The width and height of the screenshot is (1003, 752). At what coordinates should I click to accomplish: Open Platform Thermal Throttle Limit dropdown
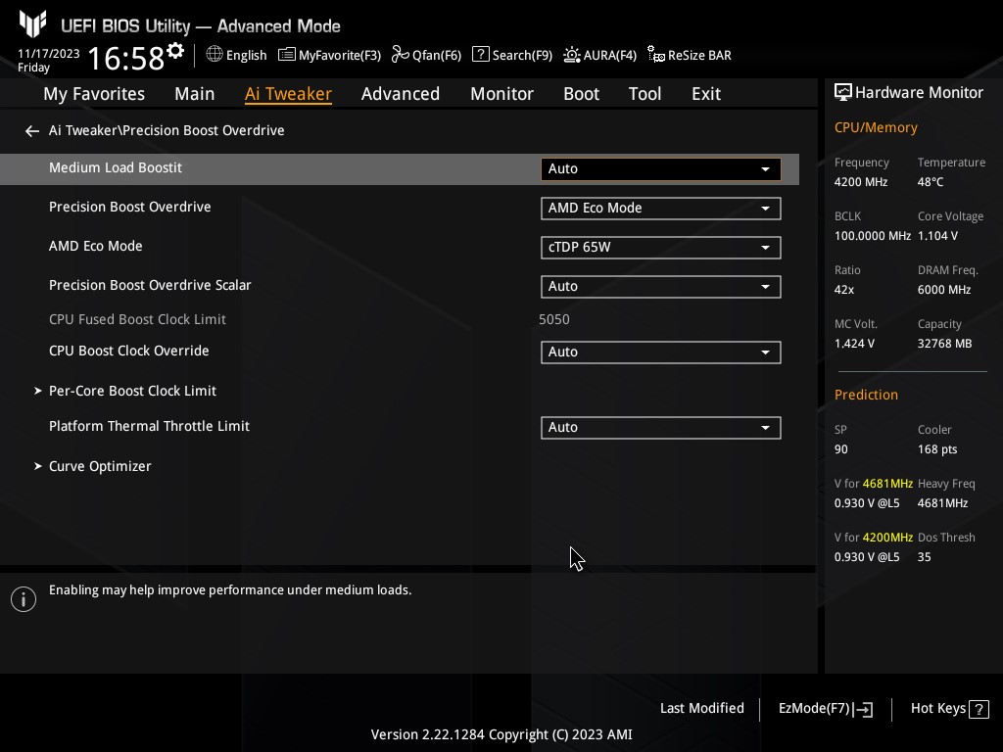point(661,428)
